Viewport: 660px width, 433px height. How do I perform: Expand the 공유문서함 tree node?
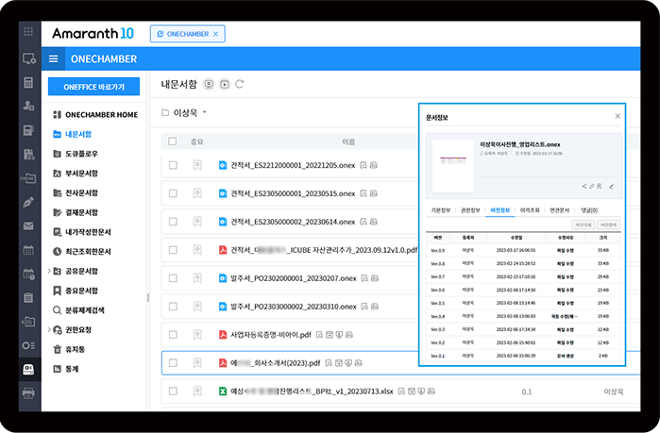[49, 271]
